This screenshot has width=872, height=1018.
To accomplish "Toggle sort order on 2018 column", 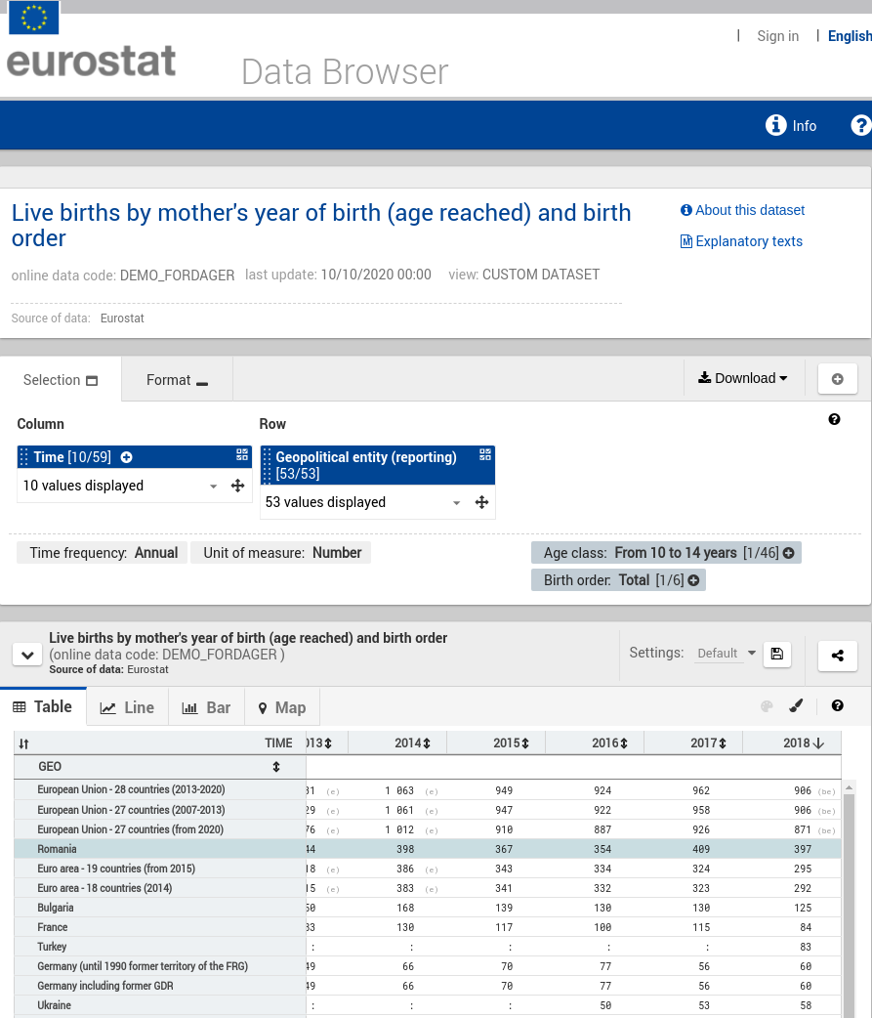I will coord(818,743).
